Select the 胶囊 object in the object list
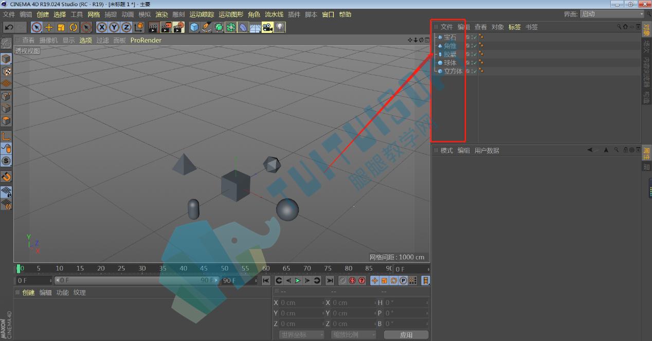This screenshot has width=652, height=341. click(x=450, y=54)
